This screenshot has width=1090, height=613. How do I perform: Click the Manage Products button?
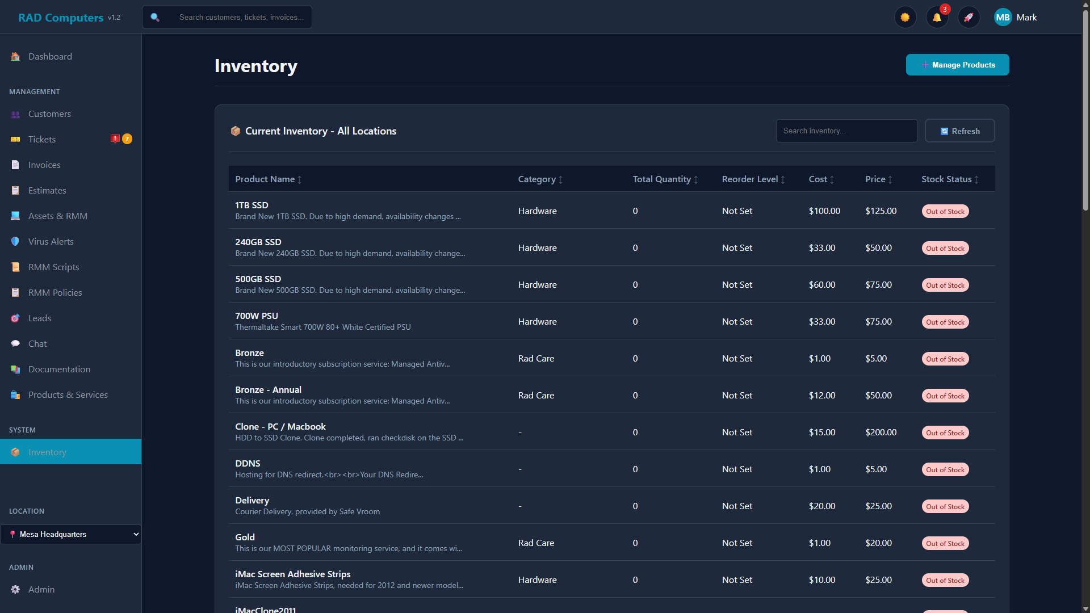[x=957, y=65]
